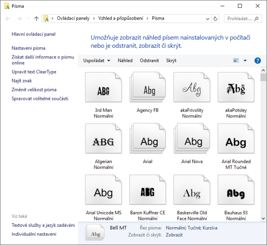Open Spravovat volitelné součásti link

click(40, 99)
